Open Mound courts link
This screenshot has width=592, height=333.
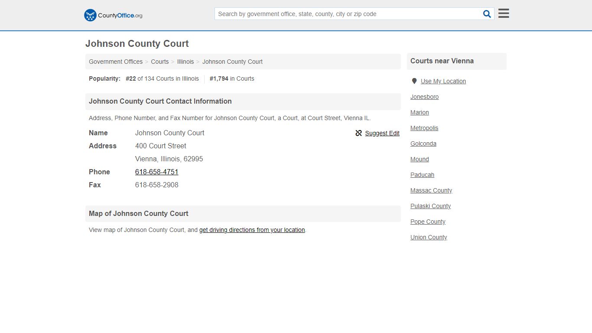(x=420, y=159)
